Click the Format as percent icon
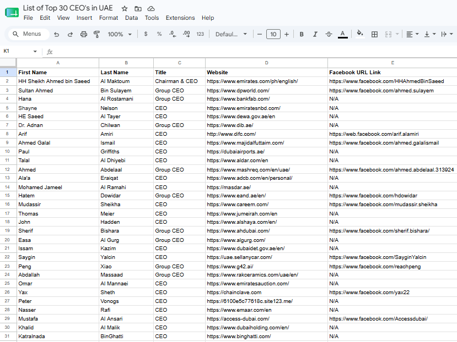Image resolution: width=457 pixels, height=342 pixels. pos(159,34)
